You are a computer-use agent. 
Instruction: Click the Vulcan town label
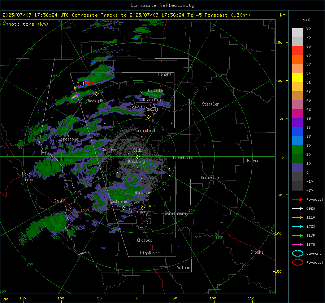pos(184,268)
